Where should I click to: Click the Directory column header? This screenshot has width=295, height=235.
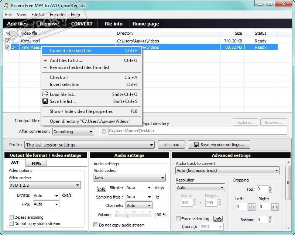tap(168, 33)
